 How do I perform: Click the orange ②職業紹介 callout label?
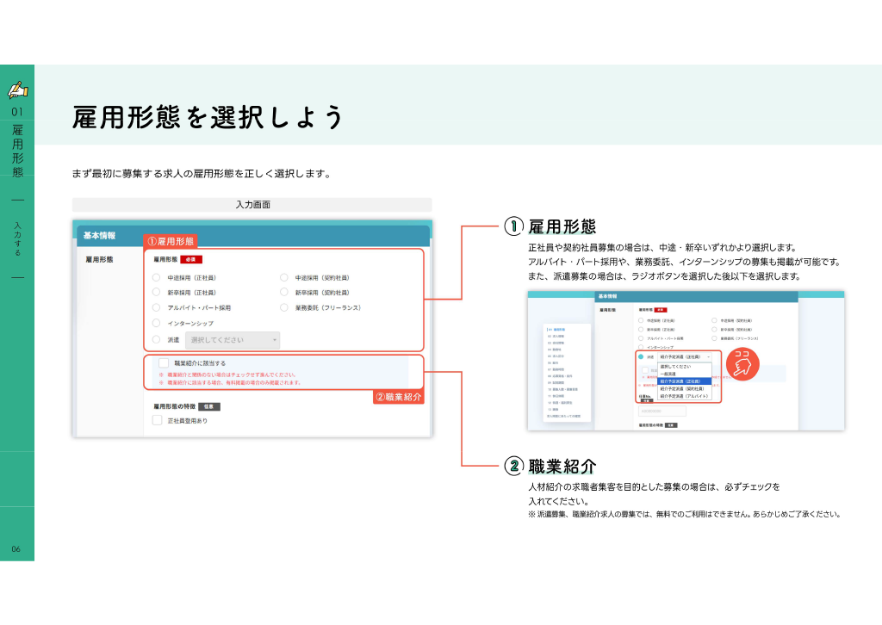(399, 397)
